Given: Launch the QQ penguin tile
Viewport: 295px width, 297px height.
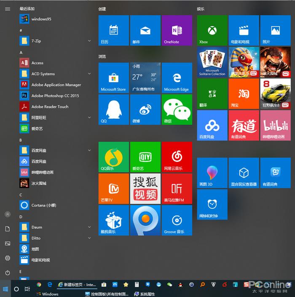Looking at the screenshot, I should point(113,110).
